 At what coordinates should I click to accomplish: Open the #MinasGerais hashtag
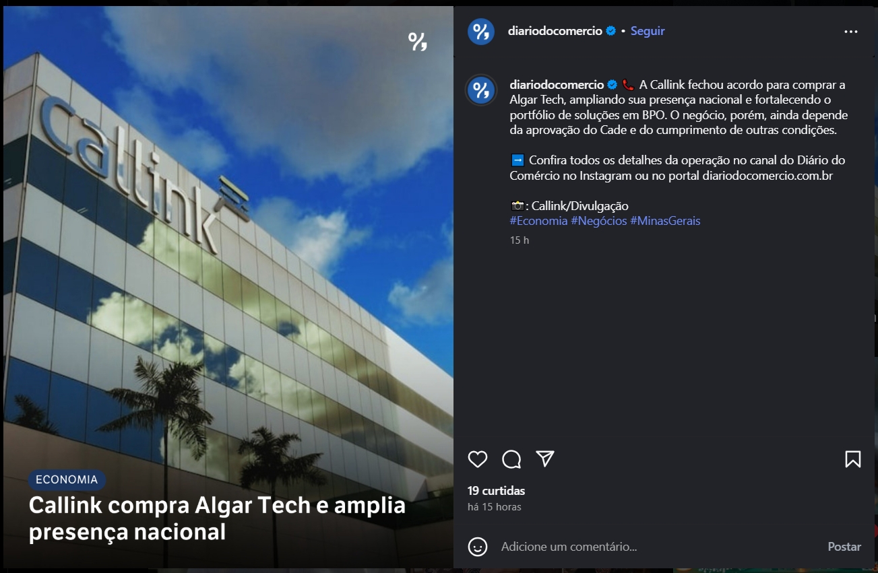tap(665, 221)
